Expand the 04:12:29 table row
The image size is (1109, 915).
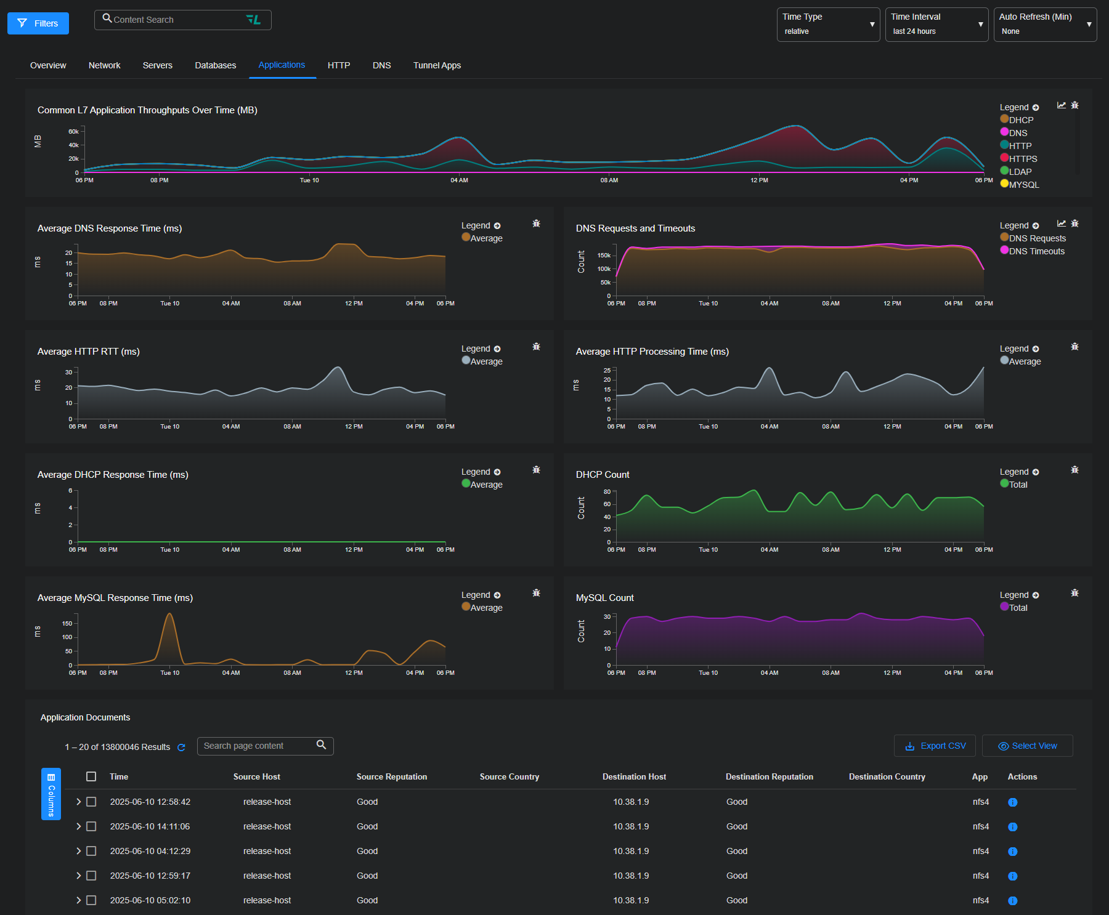[78, 851]
